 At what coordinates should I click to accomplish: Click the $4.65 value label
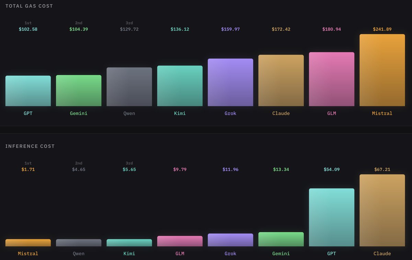click(x=79, y=169)
